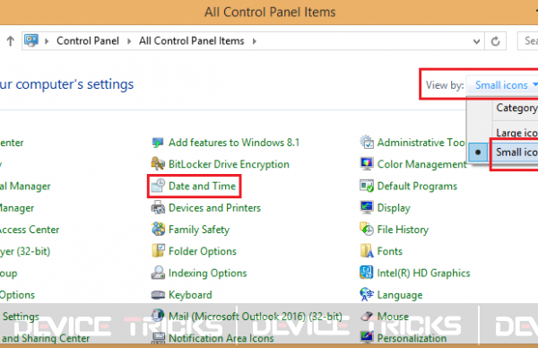
Task: Expand the address bar history dropdown
Action: pos(476,41)
